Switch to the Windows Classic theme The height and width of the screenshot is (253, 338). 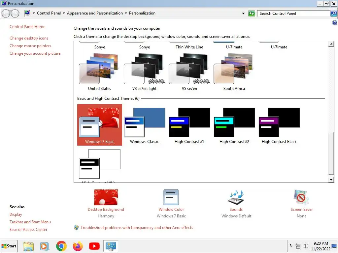[x=145, y=125]
